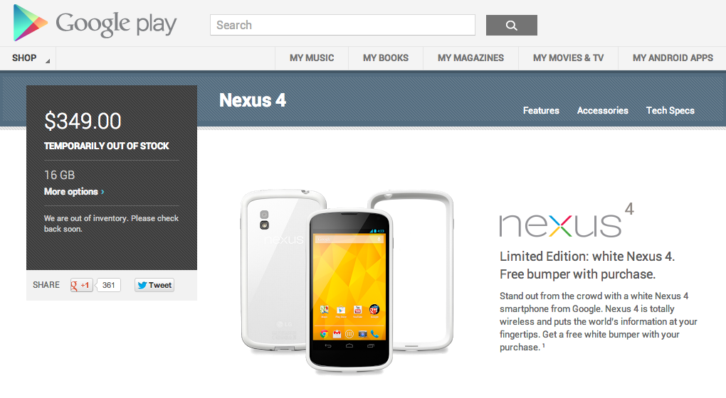
Task: Open the MY MUSIC tab
Action: [312, 58]
